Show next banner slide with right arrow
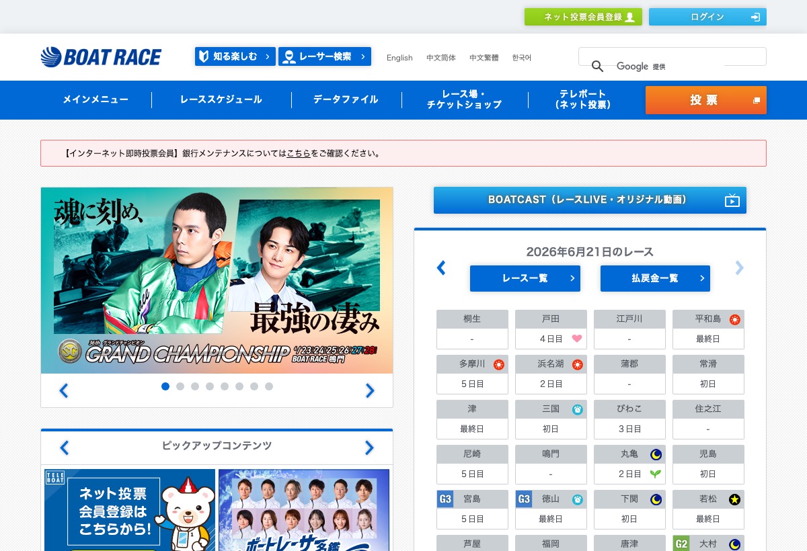 pos(370,390)
